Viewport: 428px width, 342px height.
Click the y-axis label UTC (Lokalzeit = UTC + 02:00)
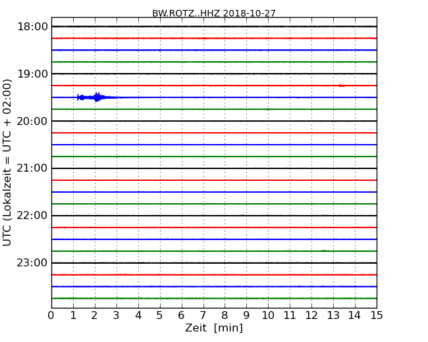click(x=7, y=162)
